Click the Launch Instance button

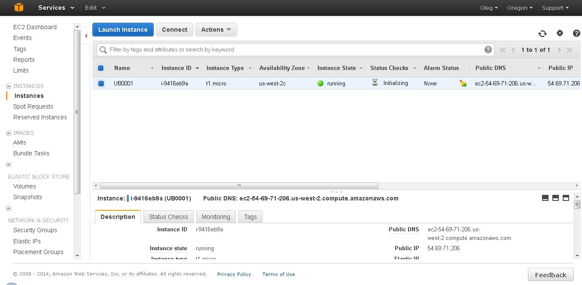pos(123,30)
